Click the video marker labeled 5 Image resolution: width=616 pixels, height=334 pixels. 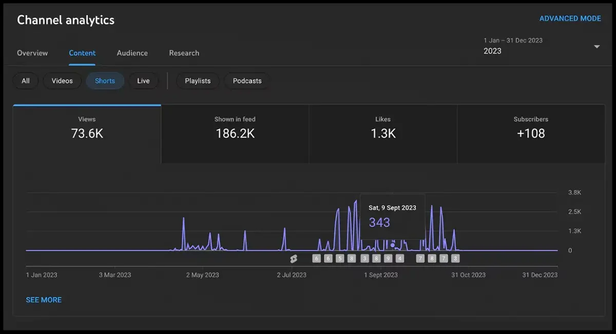point(340,259)
